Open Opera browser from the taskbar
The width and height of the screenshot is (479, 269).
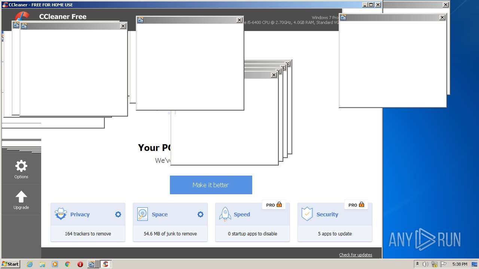pos(80,264)
